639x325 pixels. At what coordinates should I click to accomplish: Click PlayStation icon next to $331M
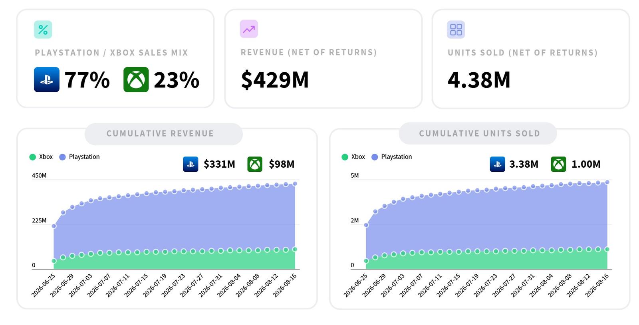191,164
